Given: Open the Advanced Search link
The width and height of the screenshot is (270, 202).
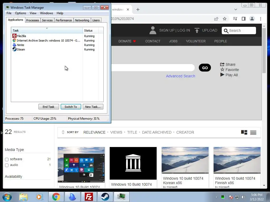Looking at the screenshot, I should [x=180, y=76].
